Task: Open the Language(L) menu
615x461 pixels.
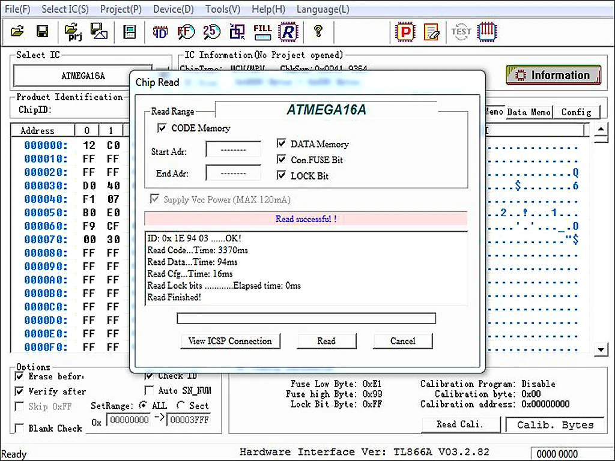Action: [x=323, y=9]
